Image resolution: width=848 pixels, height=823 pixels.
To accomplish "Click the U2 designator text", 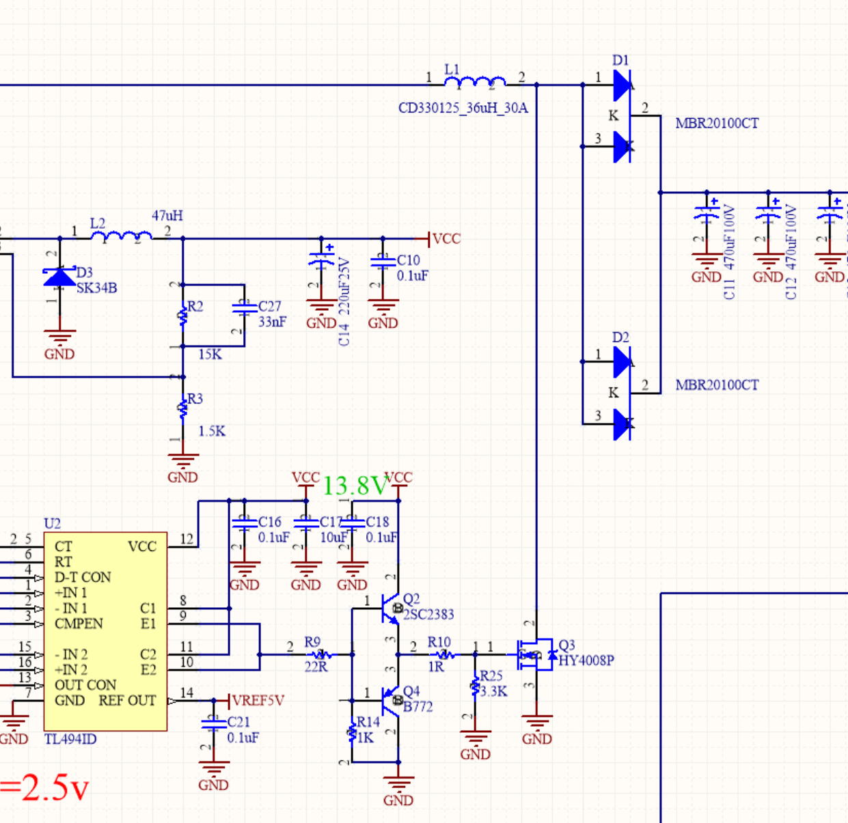I will 52,524.
